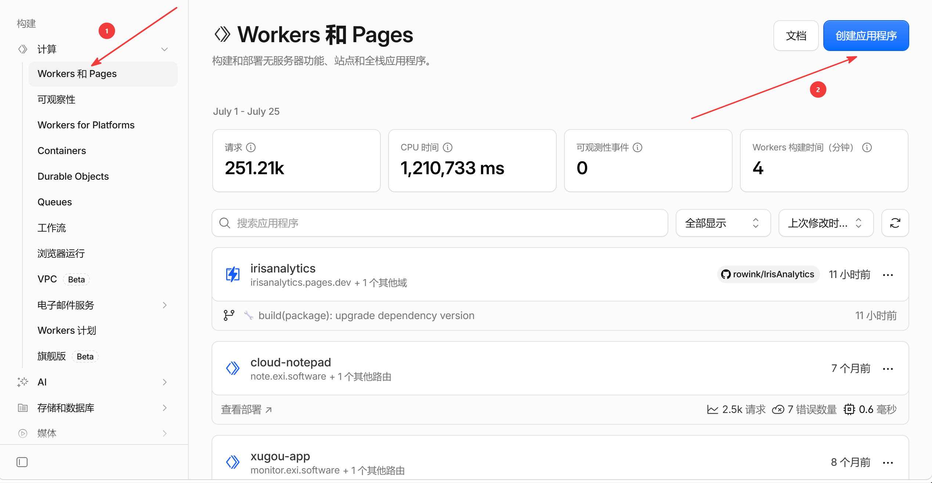The height and width of the screenshot is (483, 932).
Task: Click the CPU 时间 1,210,733 ms card
Action: (472, 161)
